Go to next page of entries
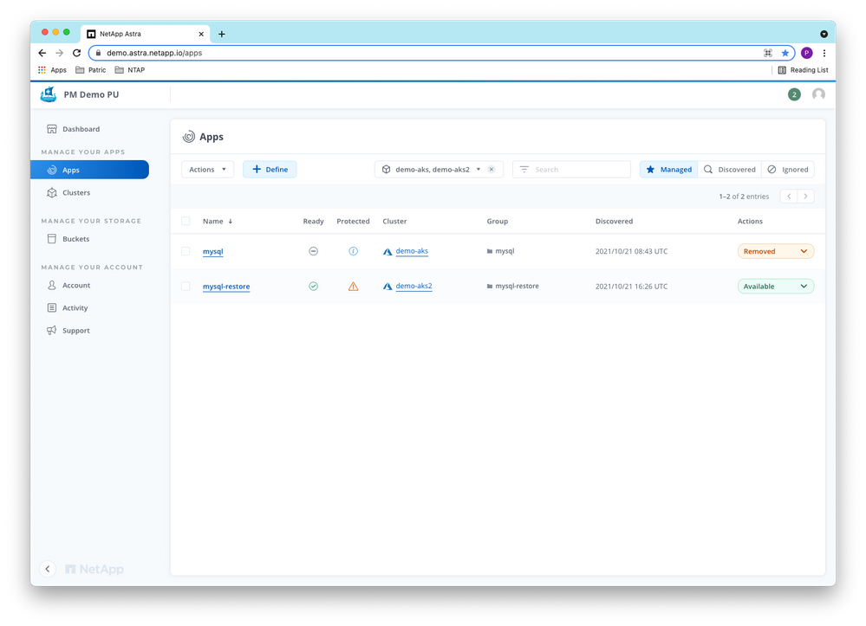Screen dimensions: 866x626 pyautogui.click(x=806, y=197)
